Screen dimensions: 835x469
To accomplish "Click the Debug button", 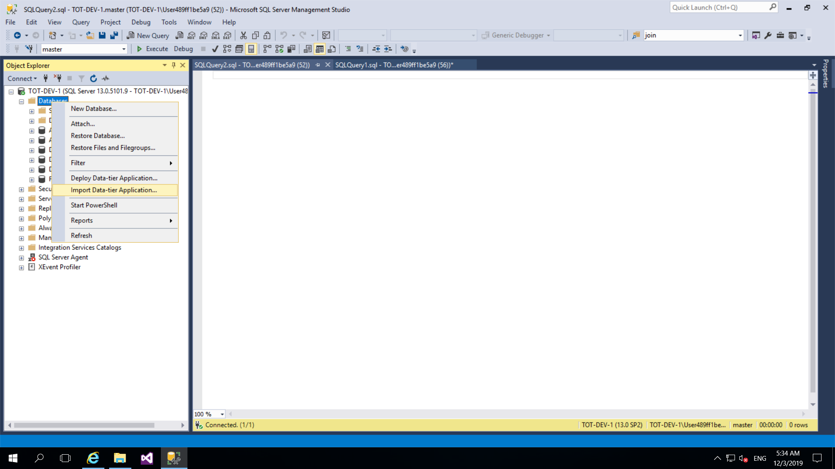I will pos(183,49).
